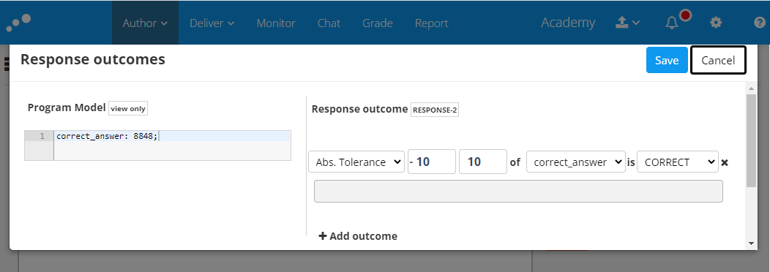Click the upper tolerance field showing 10

483,162
